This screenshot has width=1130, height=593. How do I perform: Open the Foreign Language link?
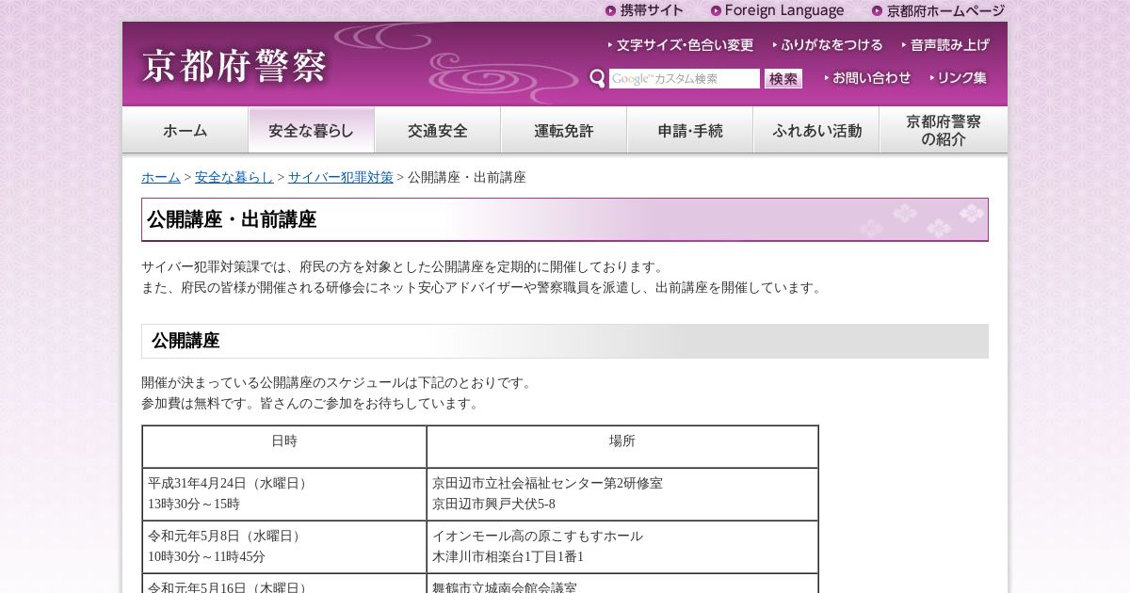[x=778, y=10]
